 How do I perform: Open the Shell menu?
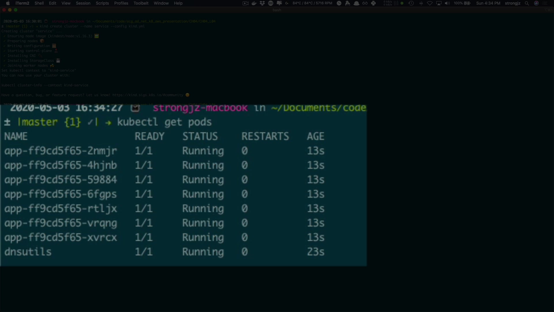pos(39,3)
